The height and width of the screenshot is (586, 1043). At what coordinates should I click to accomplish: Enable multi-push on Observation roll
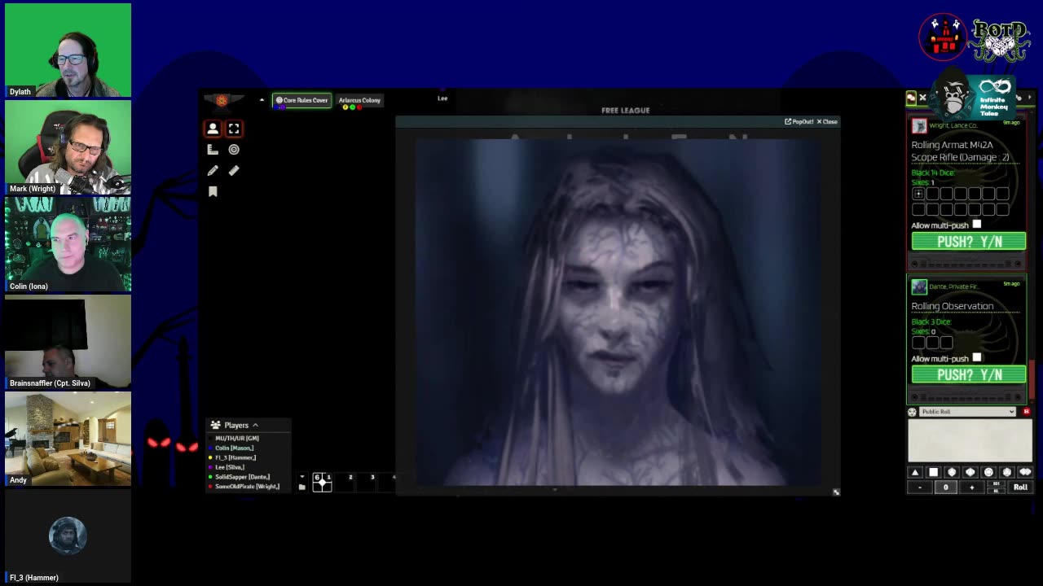pyautogui.click(x=977, y=358)
